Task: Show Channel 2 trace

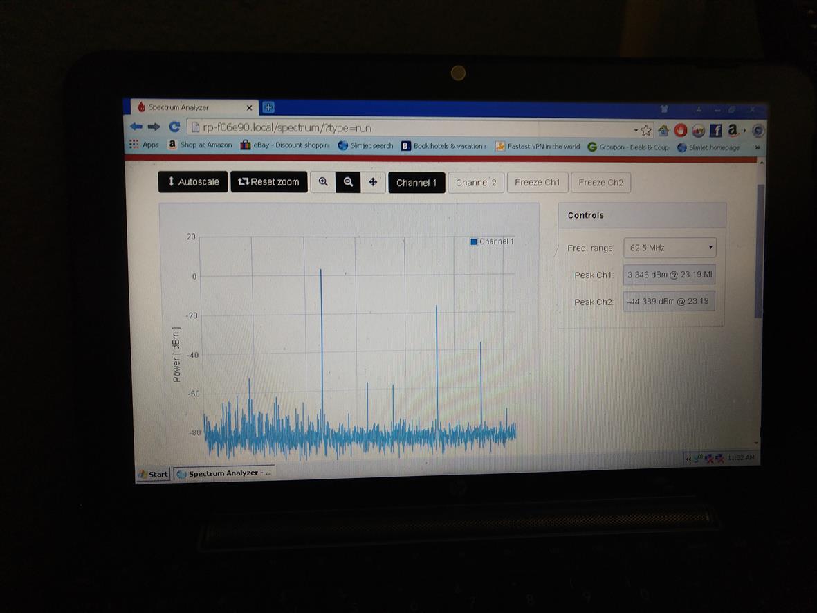Action: [x=476, y=183]
